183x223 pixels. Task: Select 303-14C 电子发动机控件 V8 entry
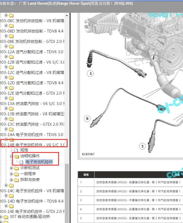click(32, 191)
